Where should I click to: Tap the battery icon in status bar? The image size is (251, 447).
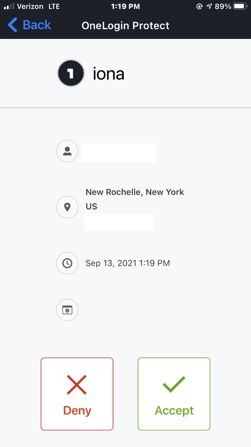[x=240, y=6]
